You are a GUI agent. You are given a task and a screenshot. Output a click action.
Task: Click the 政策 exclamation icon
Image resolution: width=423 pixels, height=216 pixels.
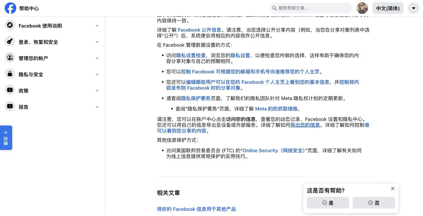(x=10, y=90)
